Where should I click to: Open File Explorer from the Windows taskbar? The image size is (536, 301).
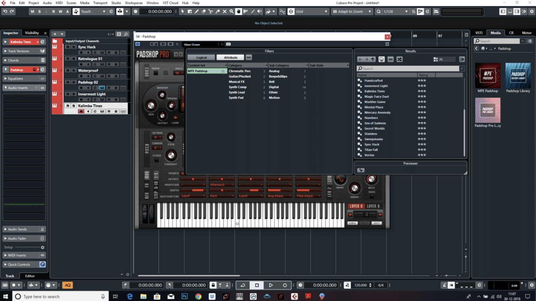click(143, 296)
